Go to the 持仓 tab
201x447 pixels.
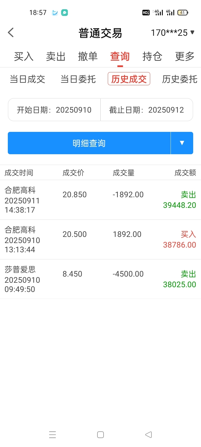152,56
